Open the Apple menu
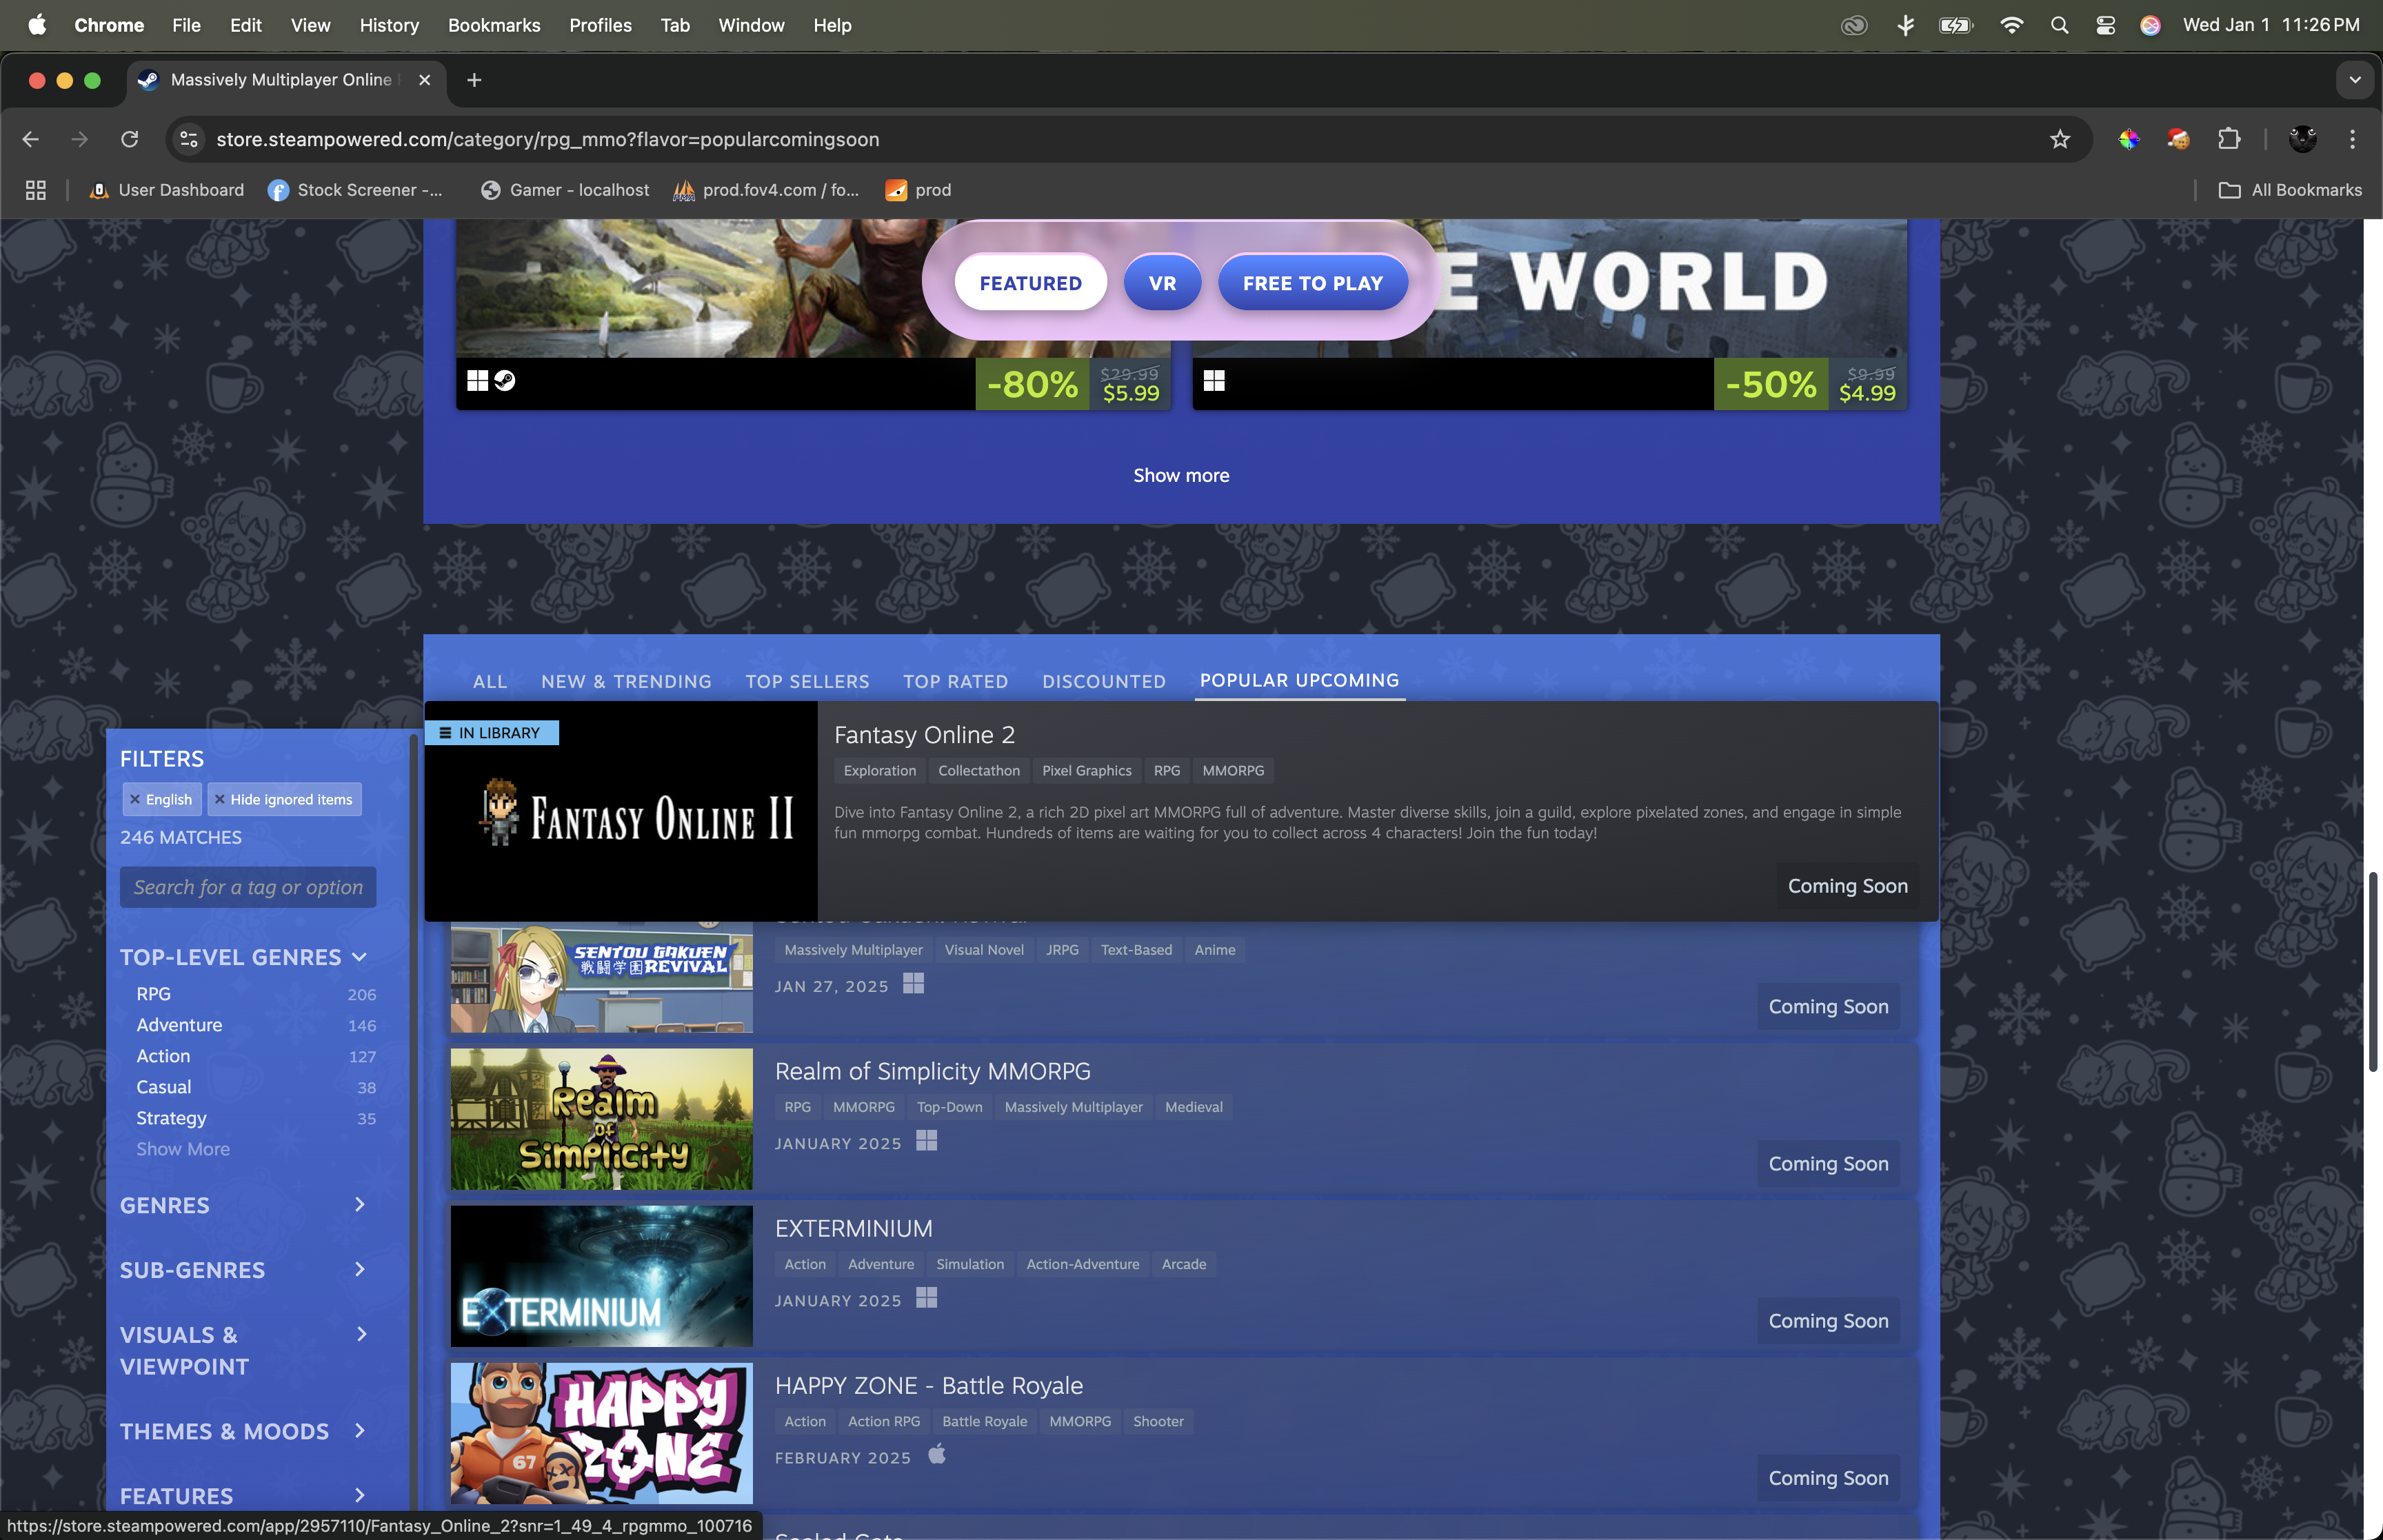The height and width of the screenshot is (1540, 2383). 37,25
